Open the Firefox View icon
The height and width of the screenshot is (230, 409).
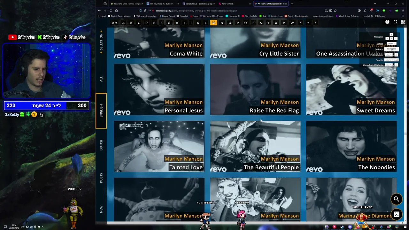pyautogui.click(x=105, y=4)
